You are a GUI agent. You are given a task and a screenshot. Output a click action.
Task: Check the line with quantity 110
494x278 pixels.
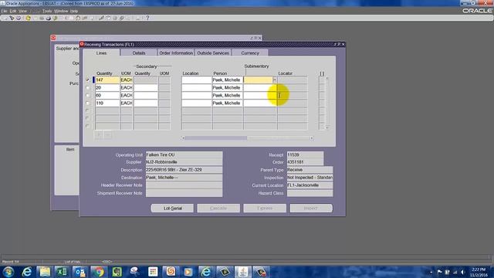(87, 103)
